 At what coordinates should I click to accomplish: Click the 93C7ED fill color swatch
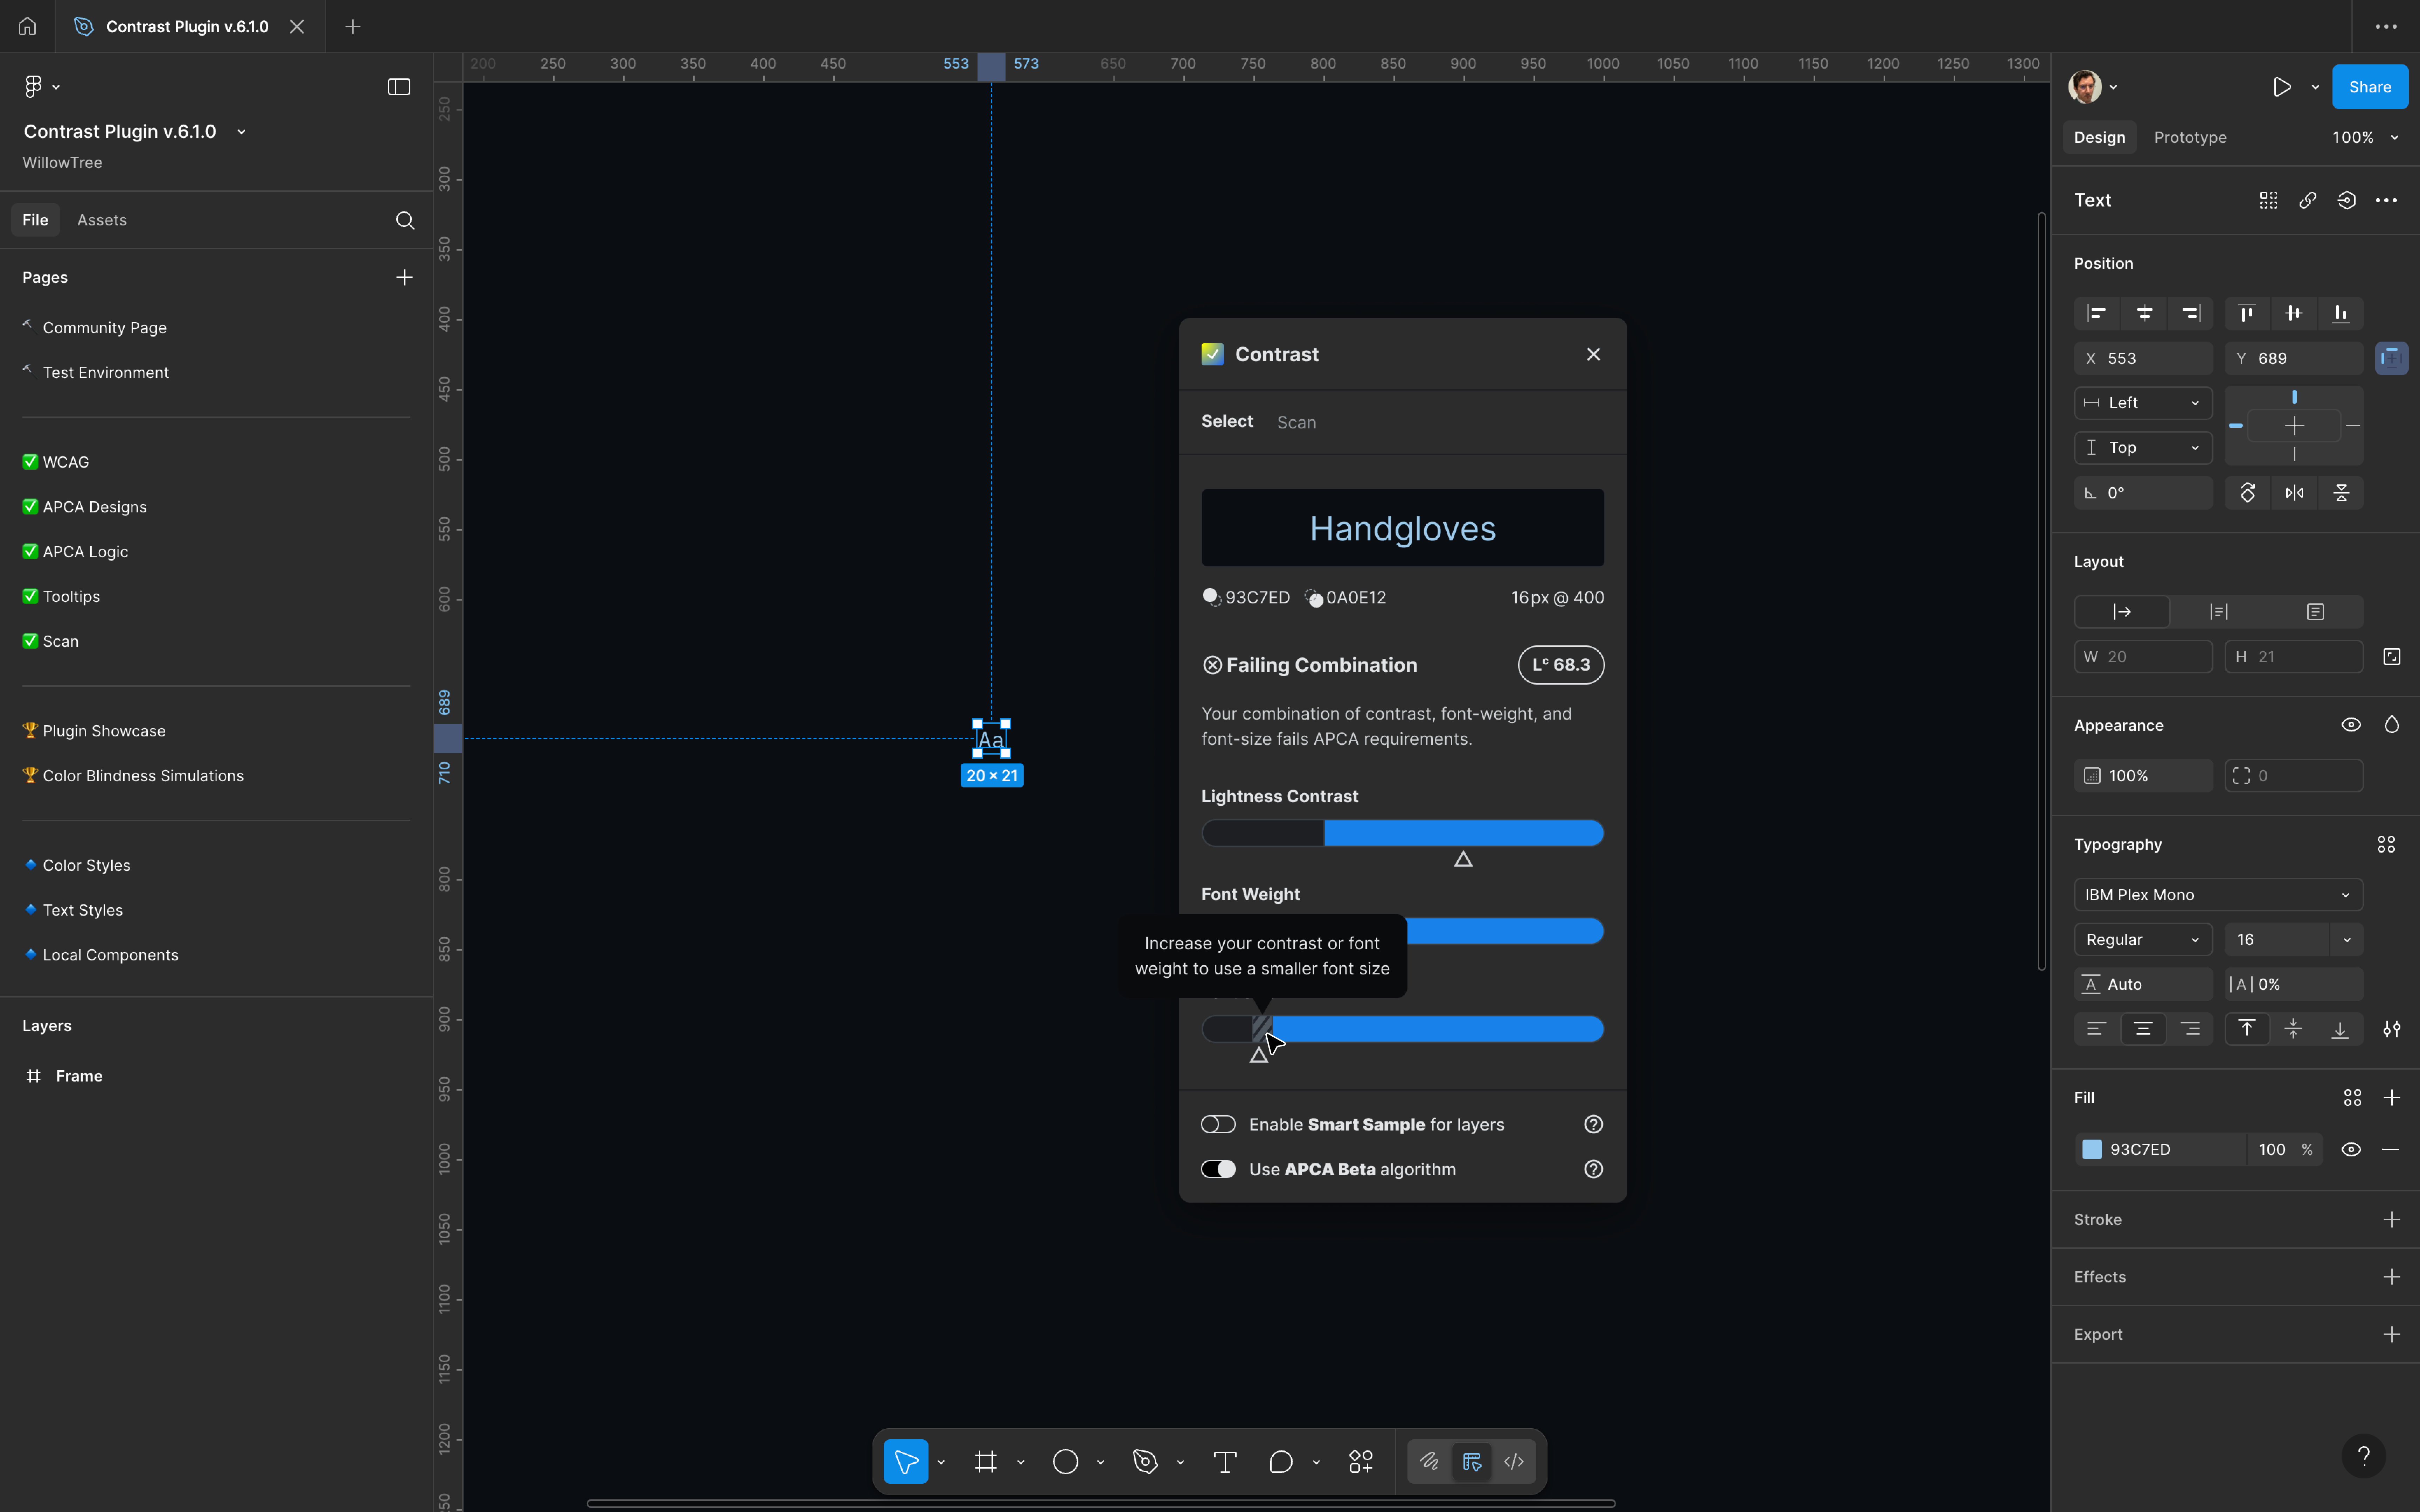pos(2092,1150)
